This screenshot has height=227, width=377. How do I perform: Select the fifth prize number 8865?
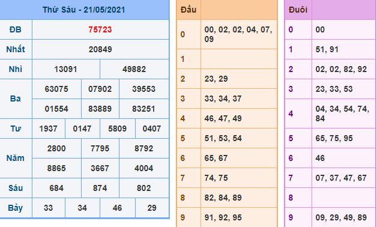point(56,168)
